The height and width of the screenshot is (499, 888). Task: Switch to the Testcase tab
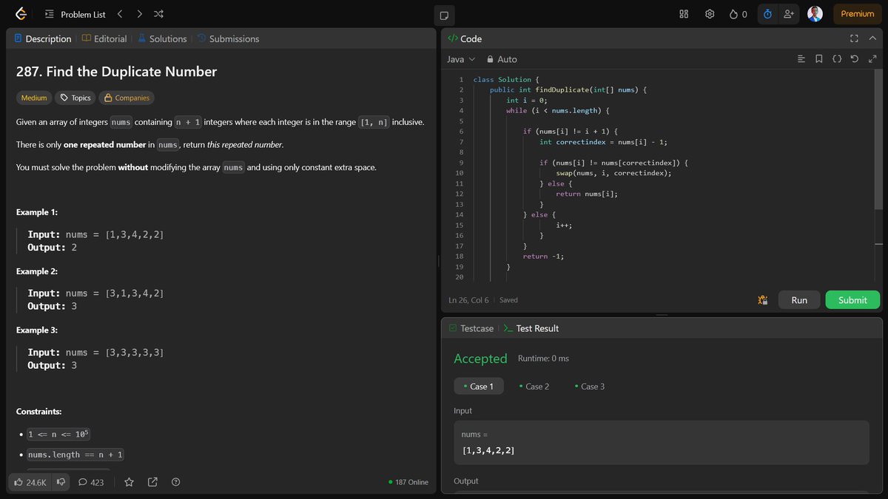471,328
